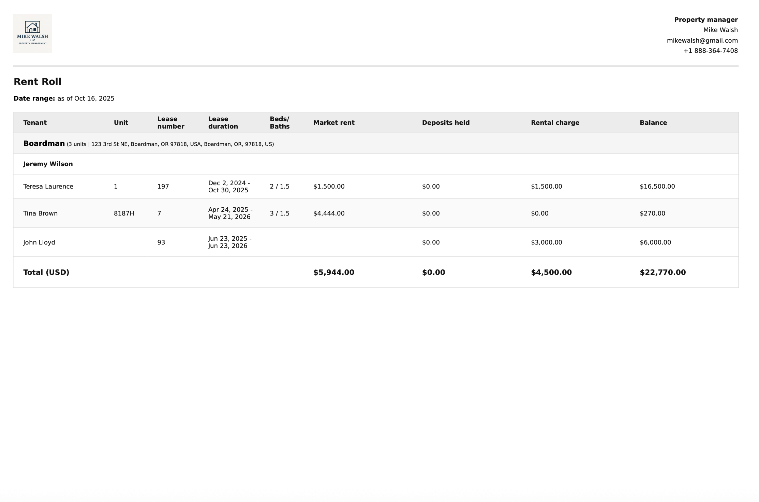Click the Market rent column header

333,123
